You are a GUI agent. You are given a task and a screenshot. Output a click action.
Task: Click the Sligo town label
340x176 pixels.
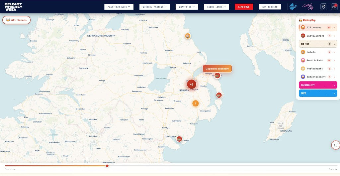[26, 117]
